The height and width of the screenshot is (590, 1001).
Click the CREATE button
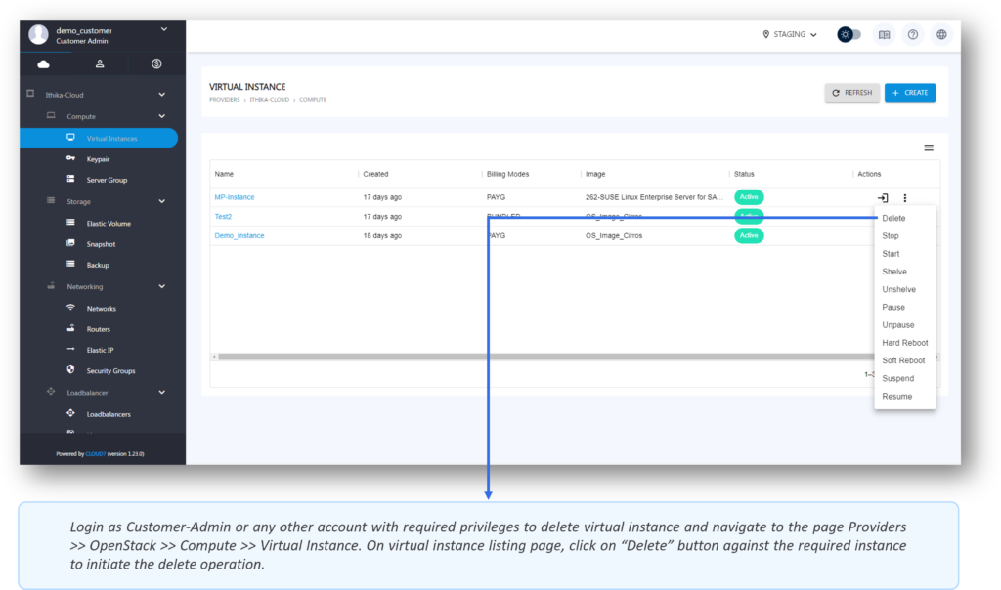(910, 93)
